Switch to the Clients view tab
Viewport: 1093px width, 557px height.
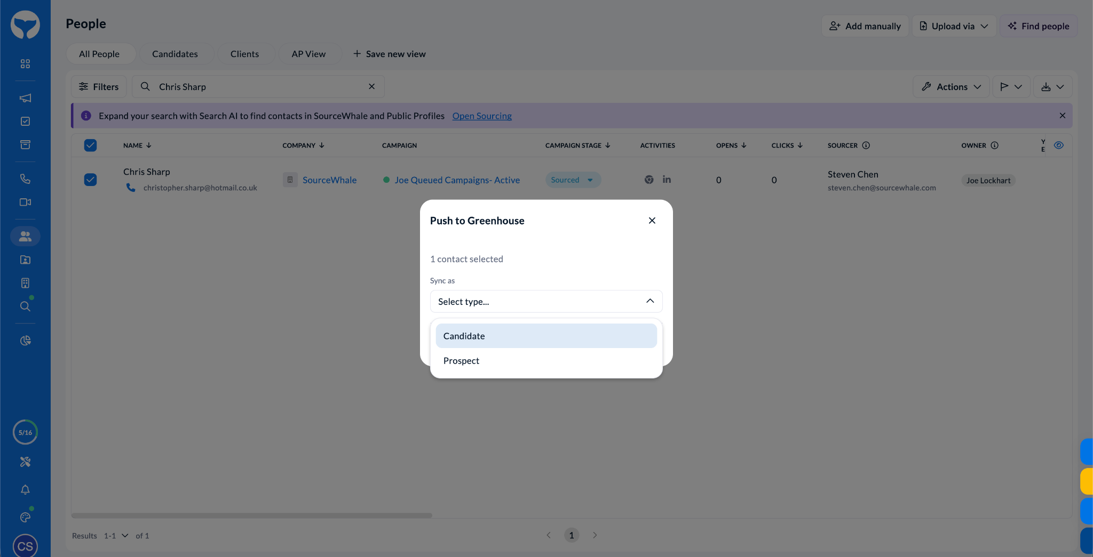245,54
